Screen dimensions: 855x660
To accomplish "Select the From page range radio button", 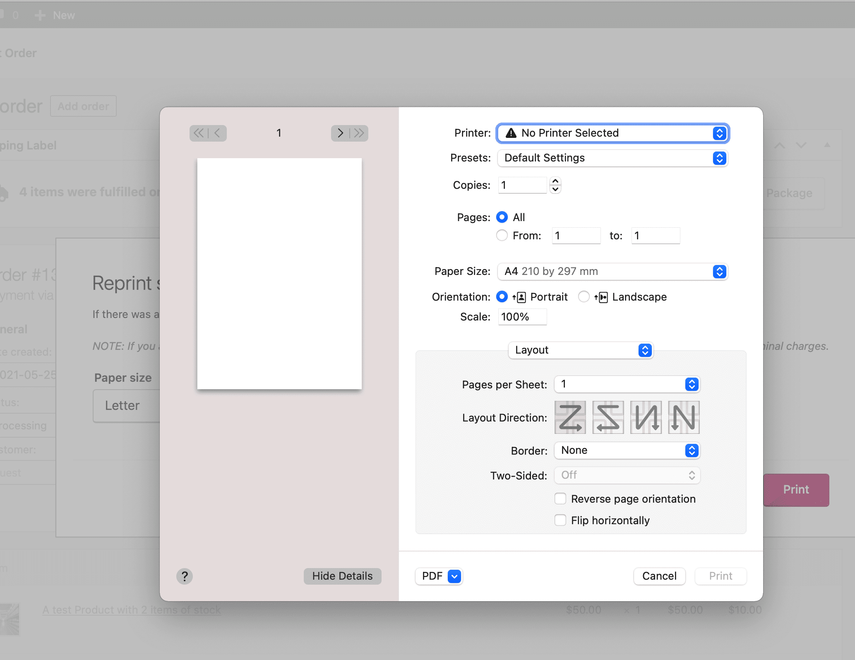I will [x=502, y=235].
